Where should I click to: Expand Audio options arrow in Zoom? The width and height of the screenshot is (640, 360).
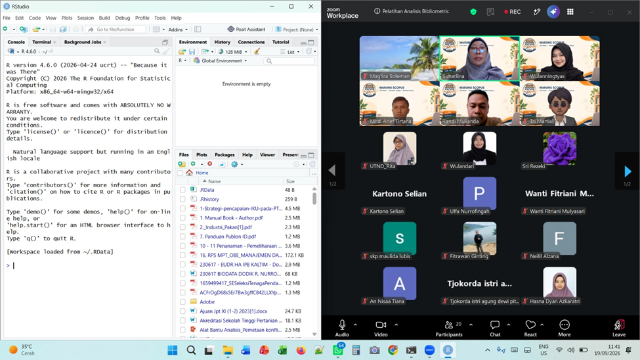(356, 325)
